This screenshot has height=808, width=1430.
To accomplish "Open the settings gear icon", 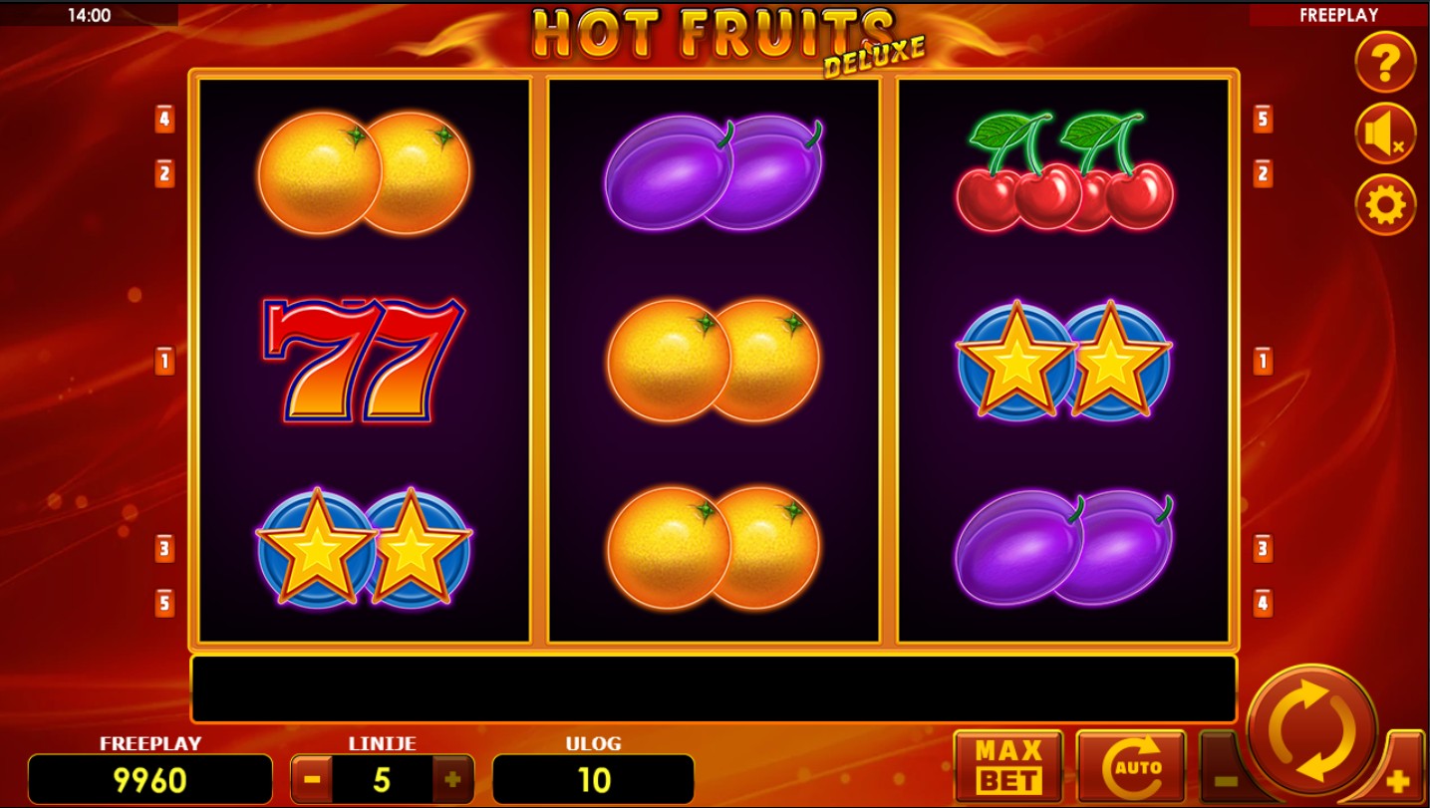I will pyautogui.click(x=1385, y=205).
